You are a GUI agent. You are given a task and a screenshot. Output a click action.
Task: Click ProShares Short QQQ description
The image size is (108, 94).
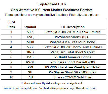pyautogui.click(x=71, y=37)
